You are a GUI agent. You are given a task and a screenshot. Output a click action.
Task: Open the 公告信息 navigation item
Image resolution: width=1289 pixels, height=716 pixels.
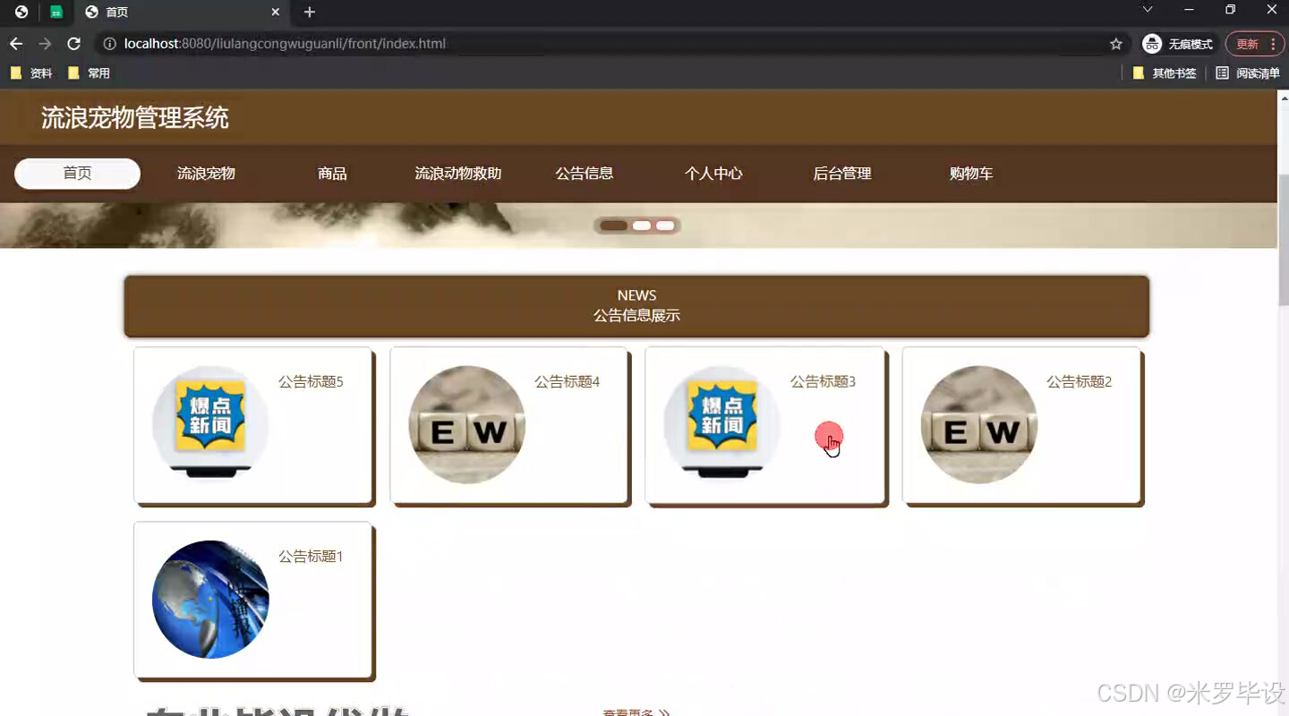585,174
